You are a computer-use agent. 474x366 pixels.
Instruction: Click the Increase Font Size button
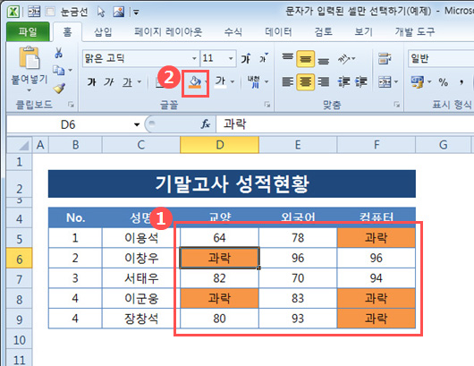245,58
